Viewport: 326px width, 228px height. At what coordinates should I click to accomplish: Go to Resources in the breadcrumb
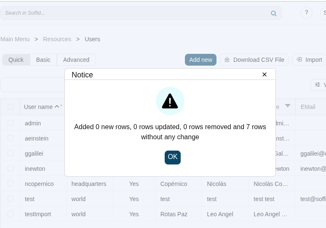coord(57,39)
